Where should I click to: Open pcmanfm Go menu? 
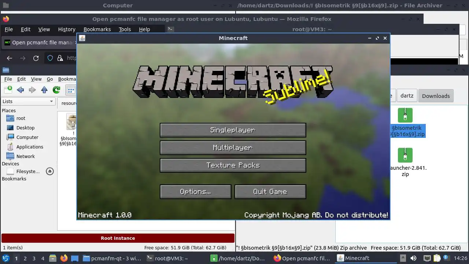pyautogui.click(x=50, y=79)
